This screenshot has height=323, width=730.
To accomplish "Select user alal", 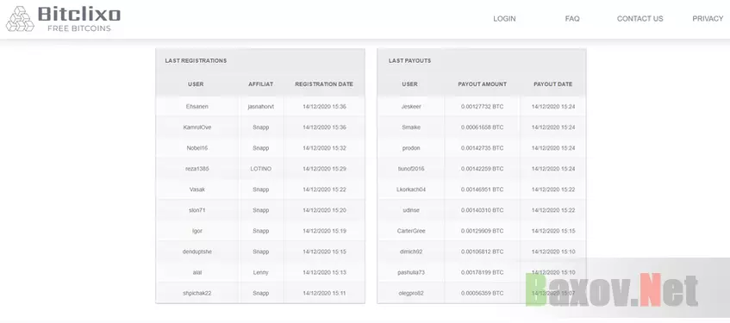I will coord(197,272).
